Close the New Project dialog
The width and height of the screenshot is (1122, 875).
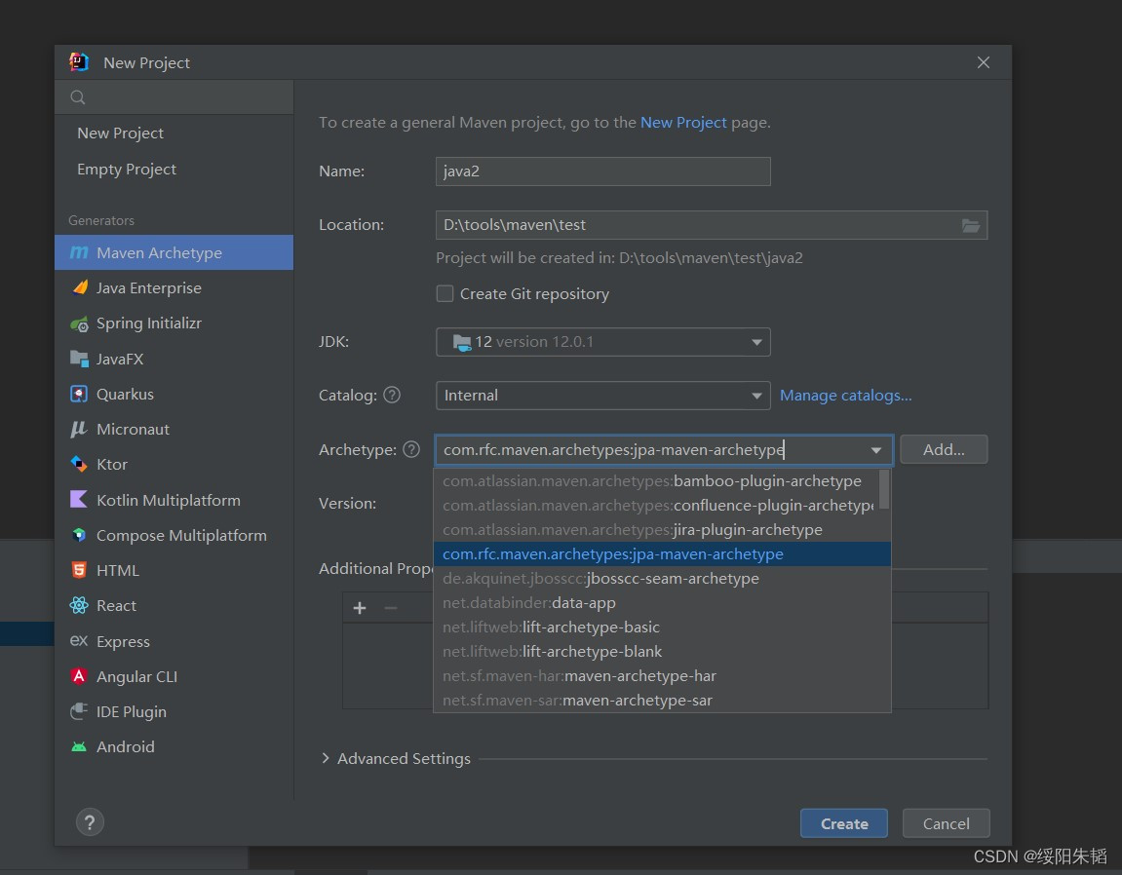coord(984,62)
